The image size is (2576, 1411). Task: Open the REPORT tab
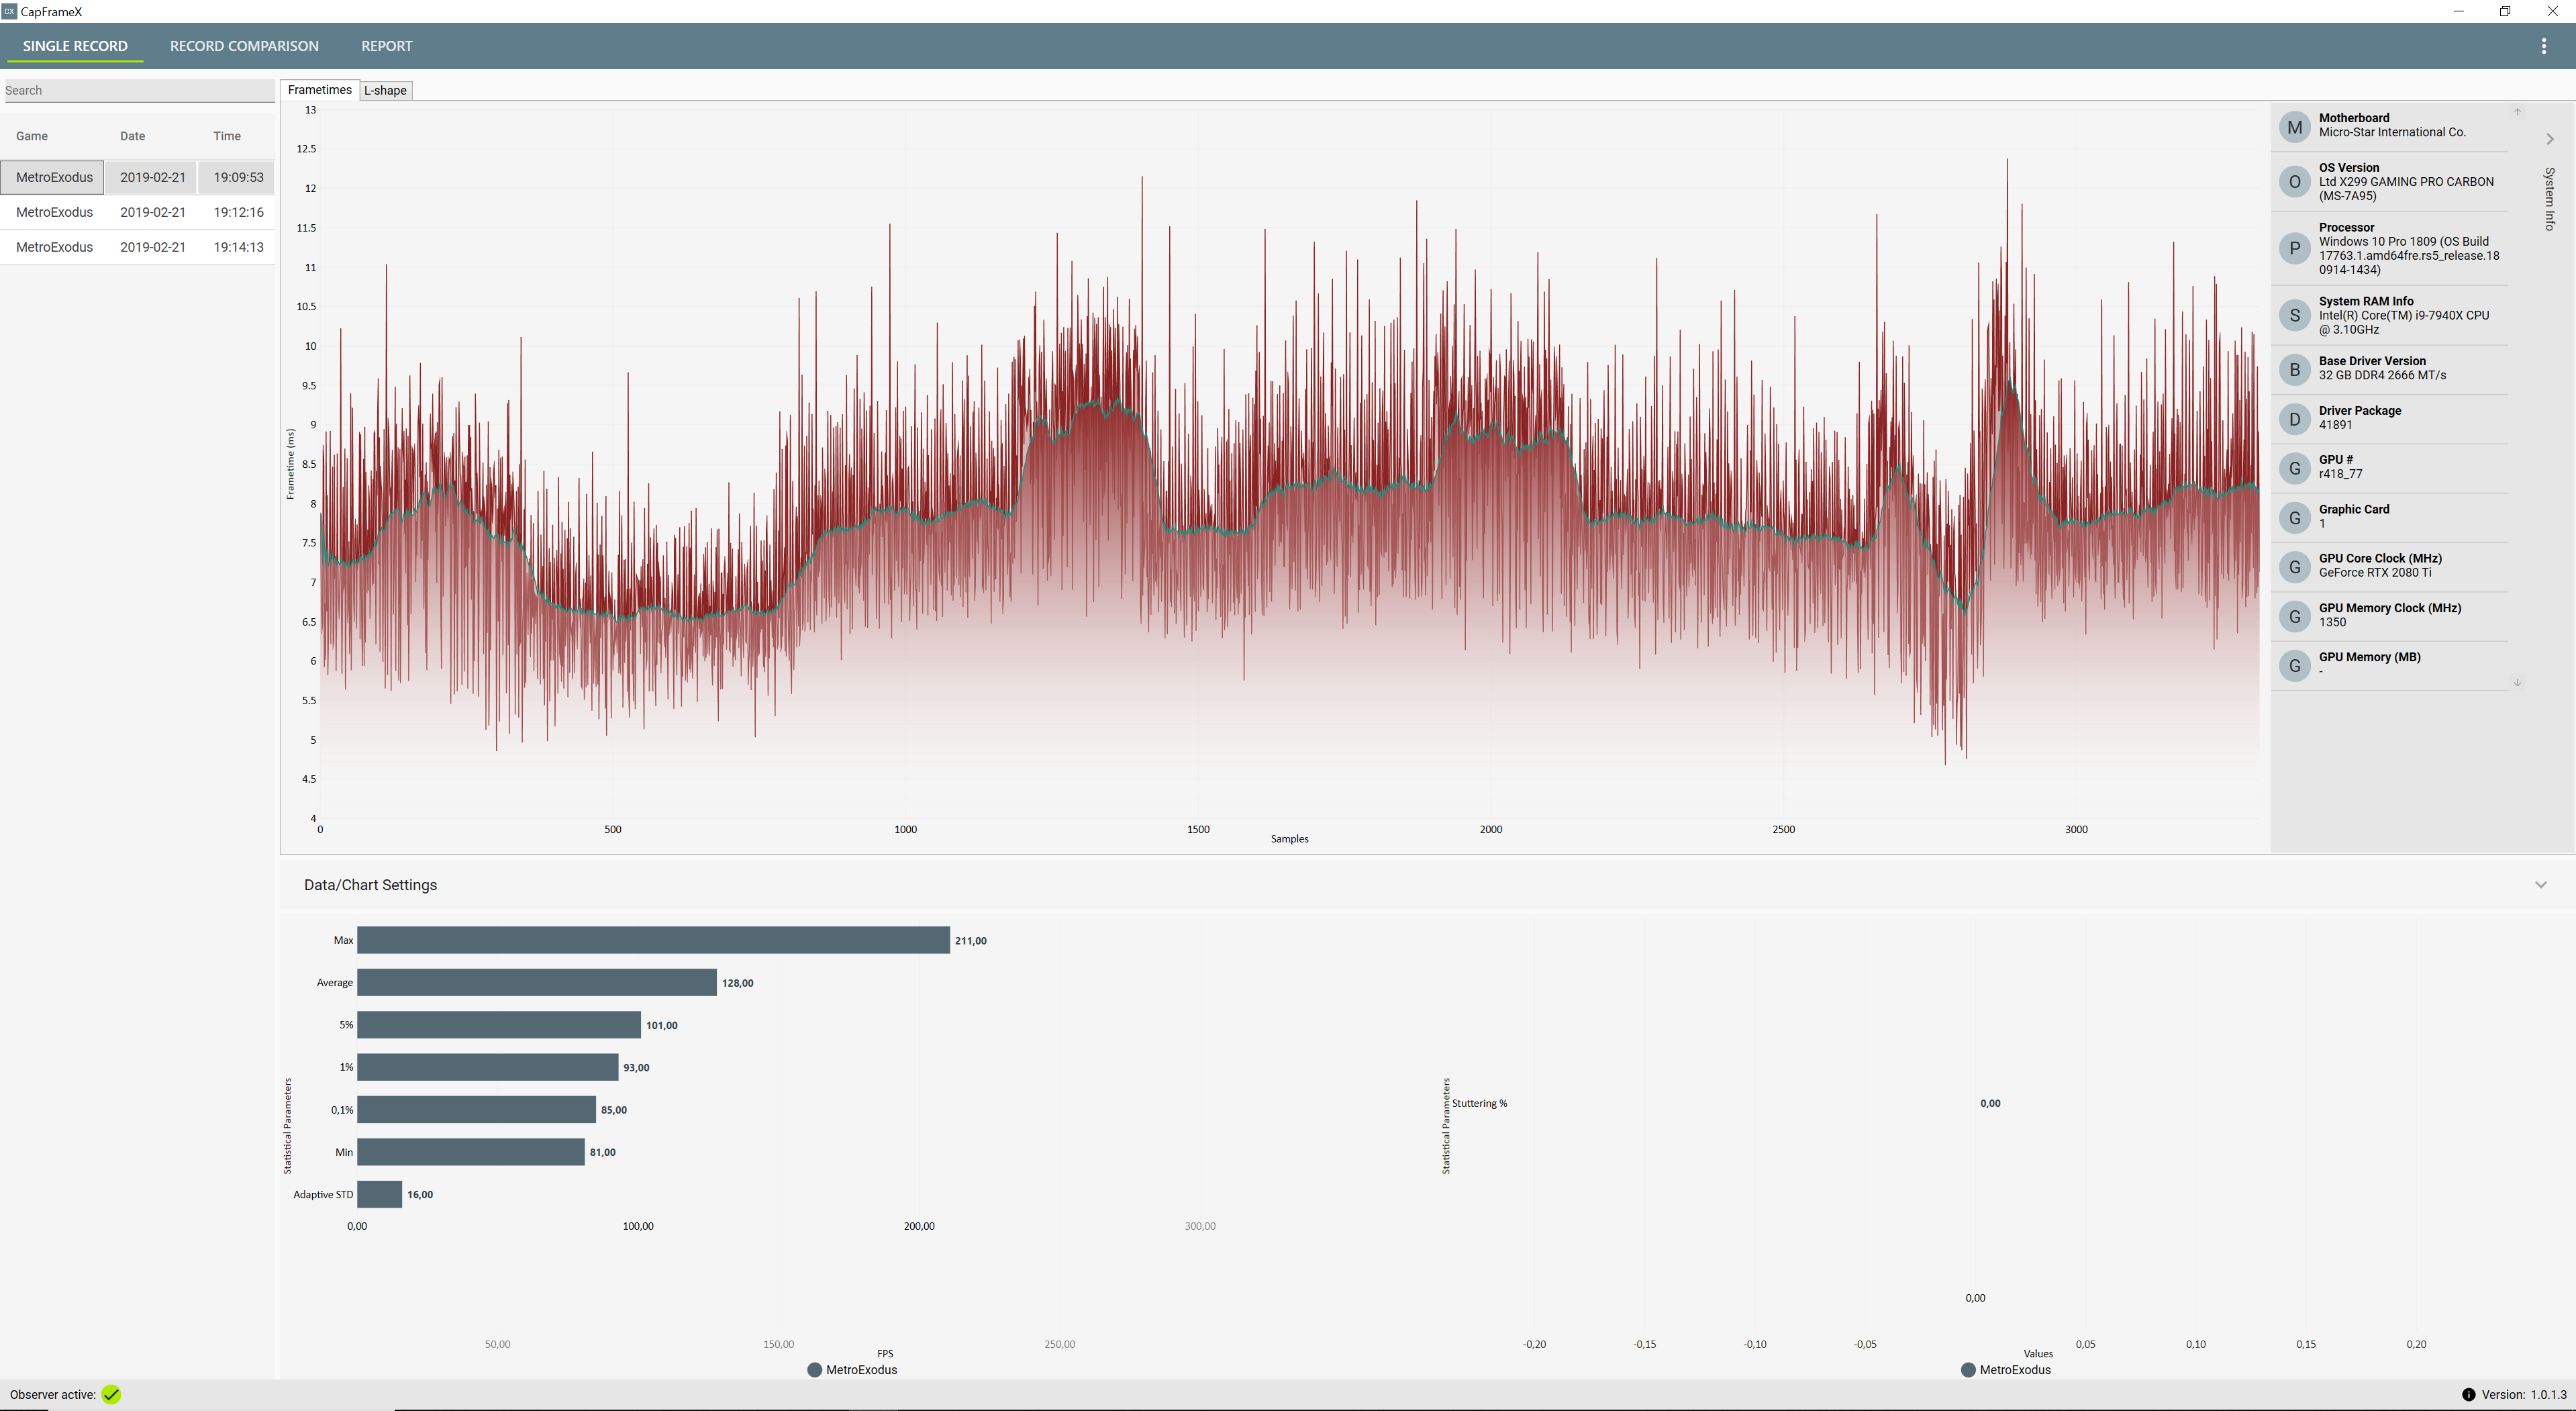point(386,46)
